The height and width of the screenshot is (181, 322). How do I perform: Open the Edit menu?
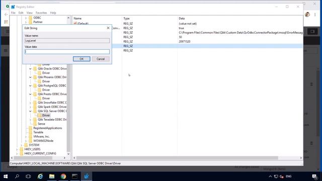click(21, 13)
